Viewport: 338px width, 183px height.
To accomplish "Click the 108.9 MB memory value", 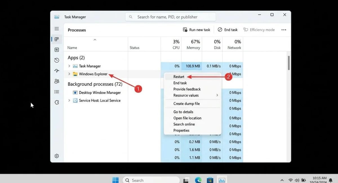I will pos(193,66).
